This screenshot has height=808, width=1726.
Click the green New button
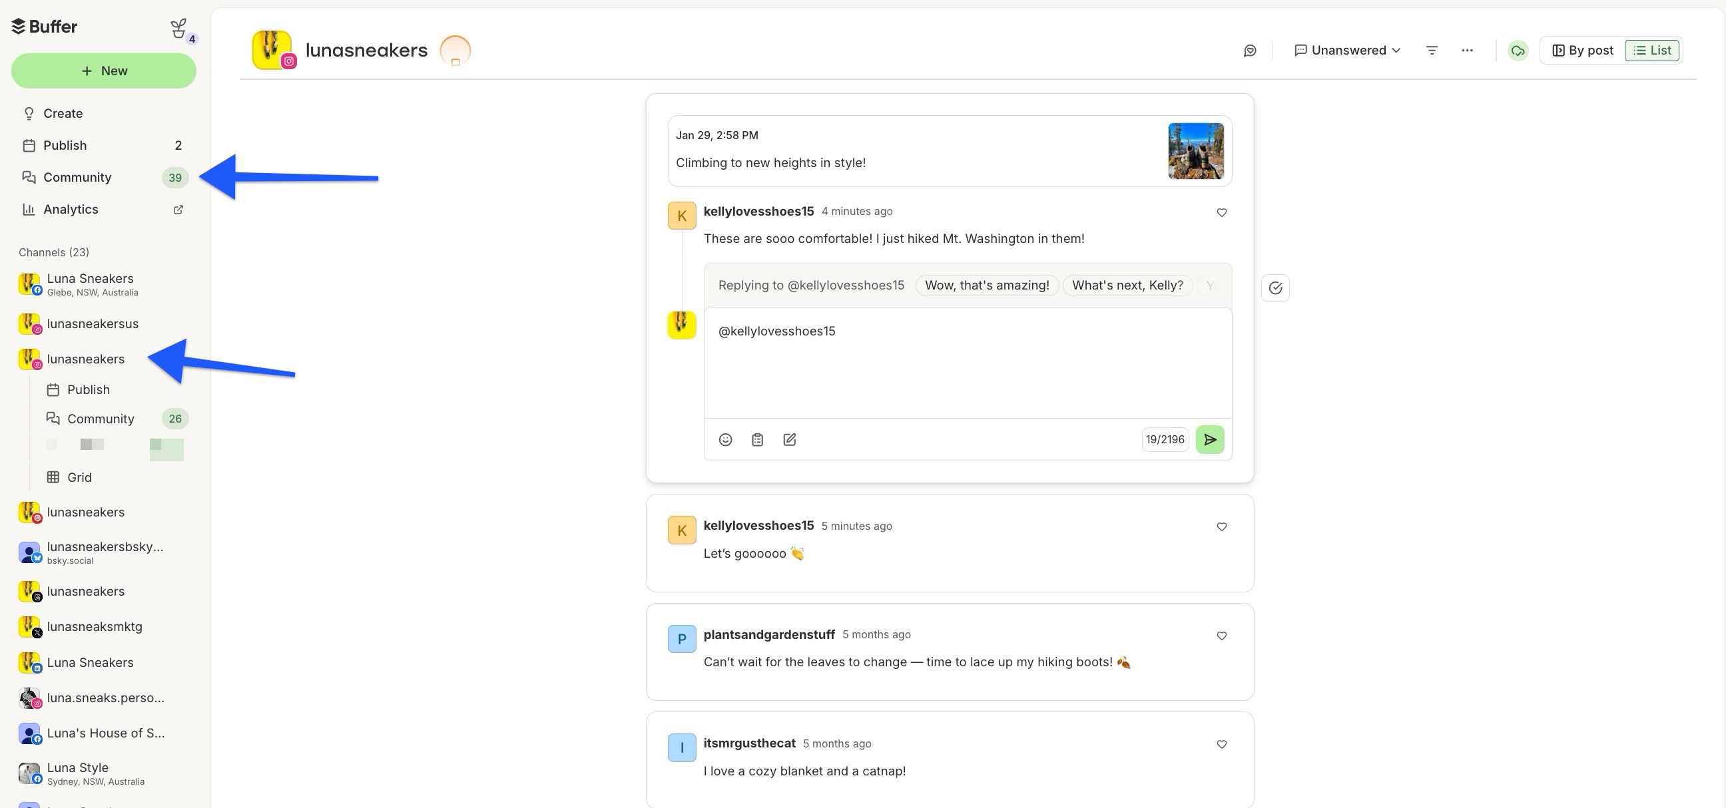104,71
